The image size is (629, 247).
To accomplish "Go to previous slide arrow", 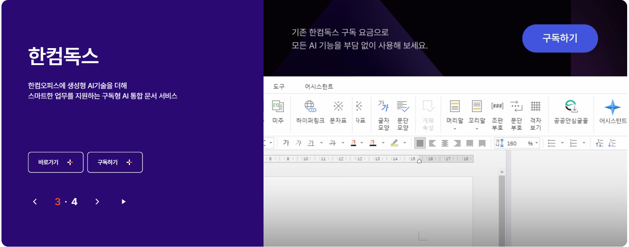I will pyautogui.click(x=35, y=201).
